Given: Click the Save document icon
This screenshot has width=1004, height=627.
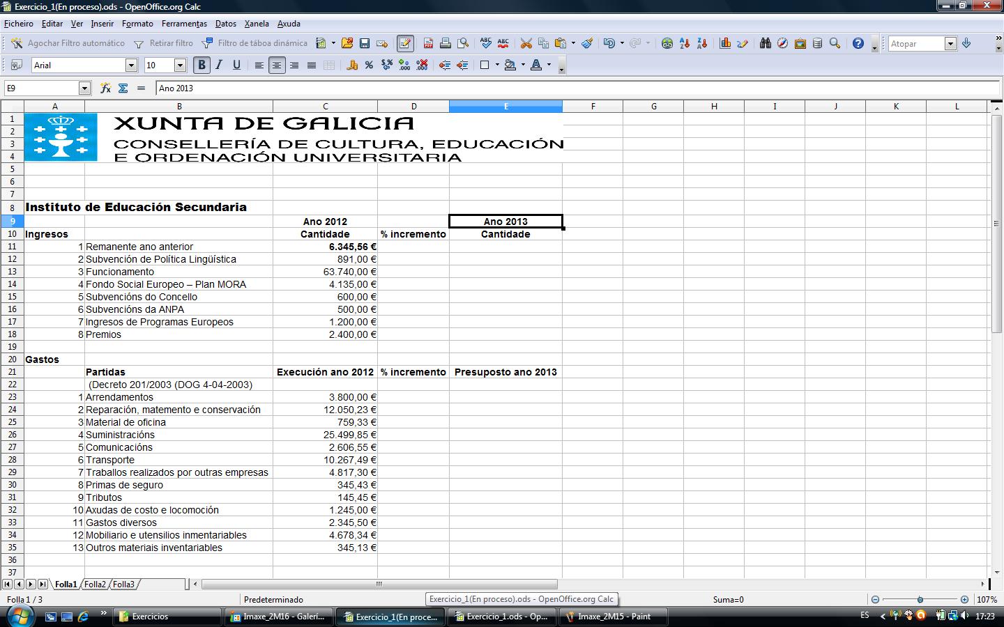Looking at the screenshot, I should 364,43.
